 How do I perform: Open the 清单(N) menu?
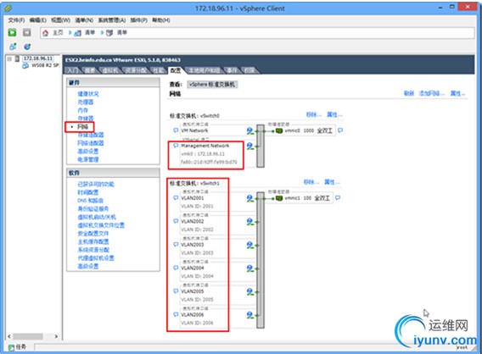point(84,20)
